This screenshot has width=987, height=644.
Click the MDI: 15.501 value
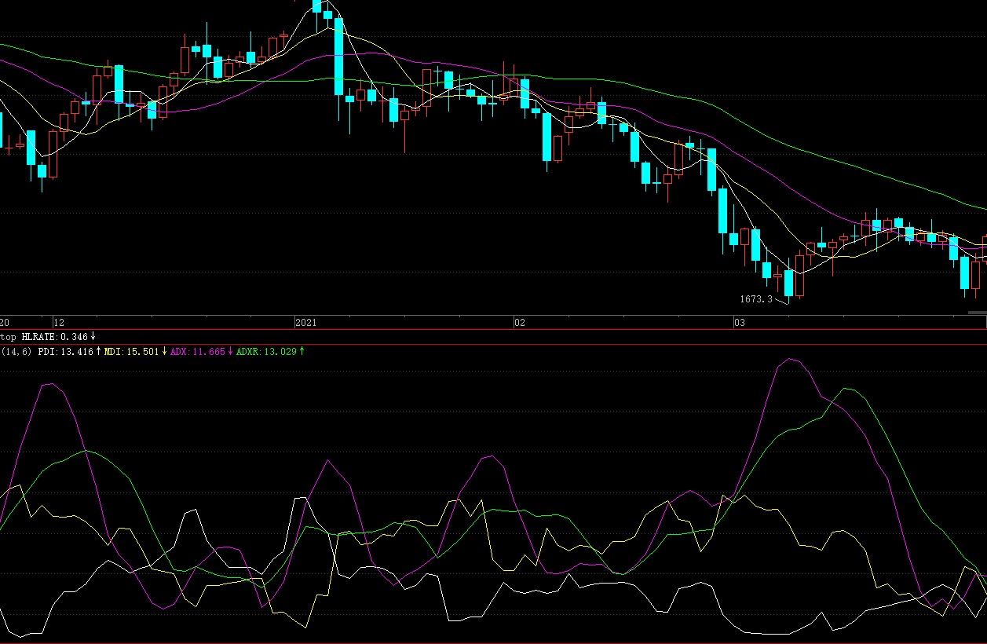pyautogui.click(x=136, y=352)
